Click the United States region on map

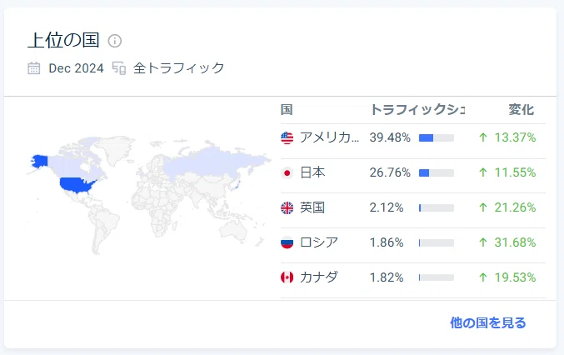(77, 185)
